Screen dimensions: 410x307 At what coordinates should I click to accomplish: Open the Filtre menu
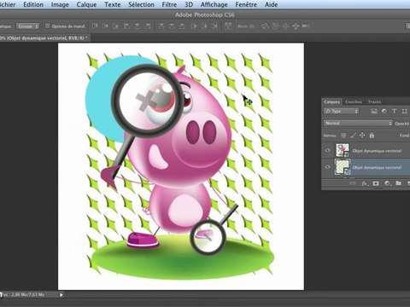coord(169,4)
